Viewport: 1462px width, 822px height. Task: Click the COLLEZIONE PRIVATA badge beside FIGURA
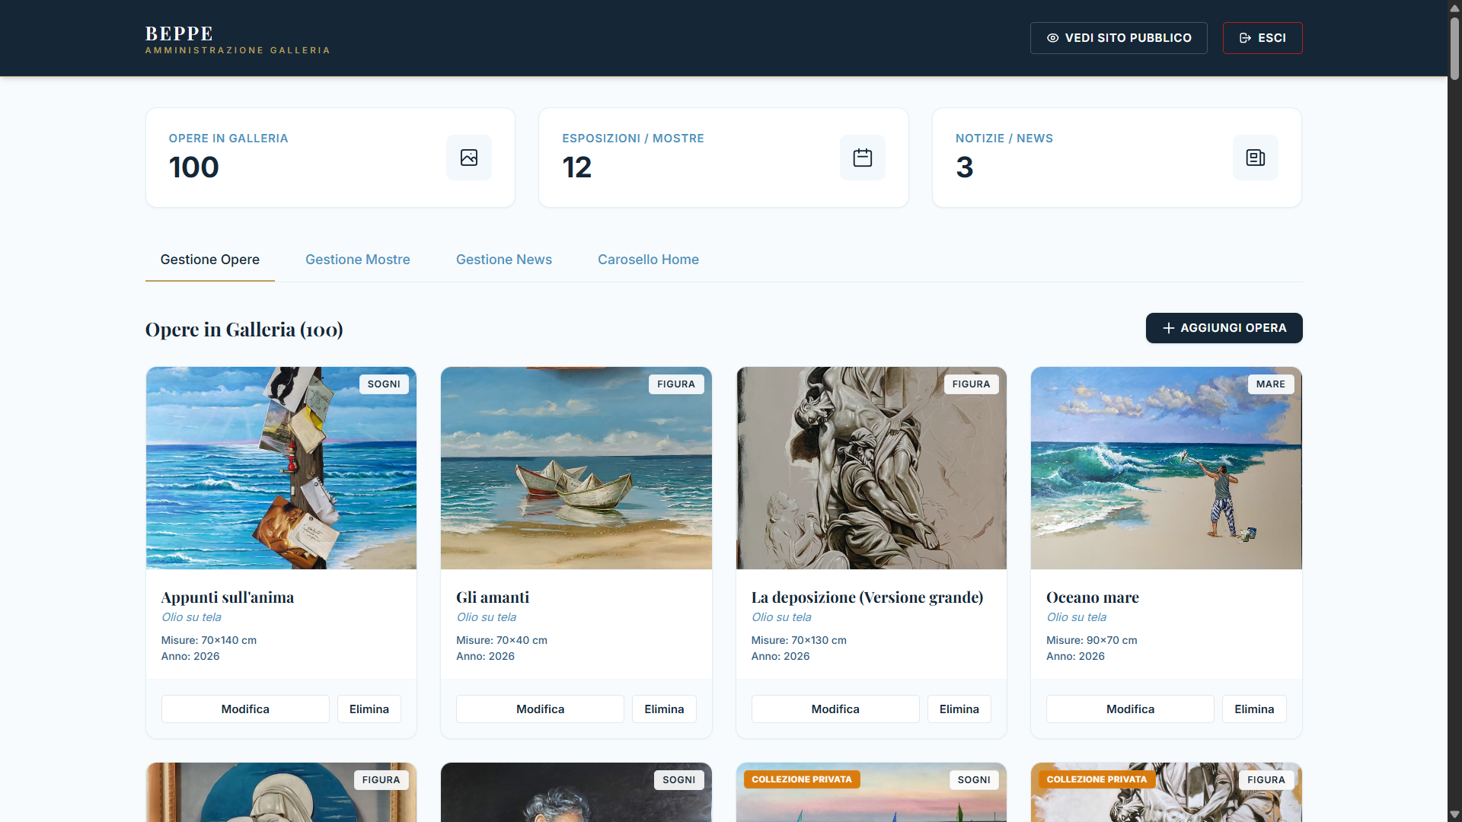point(1096,779)
